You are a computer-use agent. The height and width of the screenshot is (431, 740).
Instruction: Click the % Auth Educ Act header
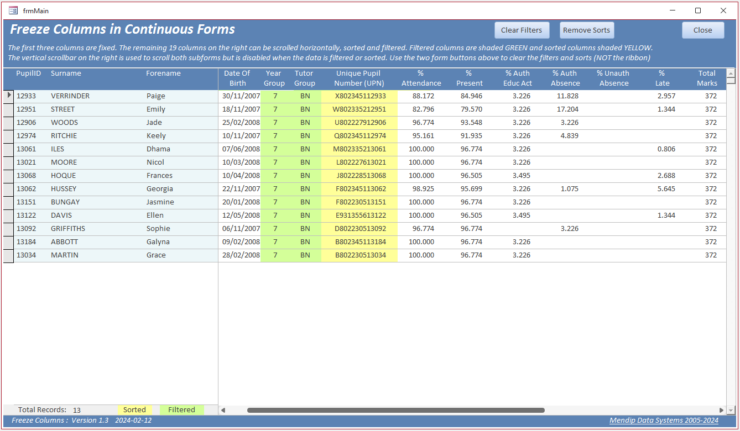[x=517, y=78]
